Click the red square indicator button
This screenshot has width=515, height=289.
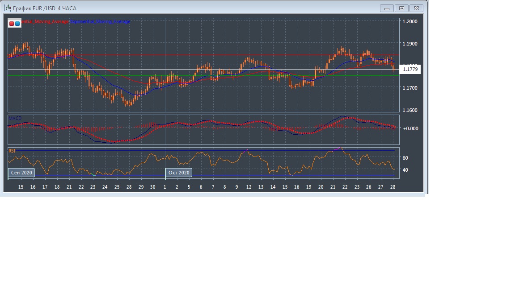(x=12, y=24)
